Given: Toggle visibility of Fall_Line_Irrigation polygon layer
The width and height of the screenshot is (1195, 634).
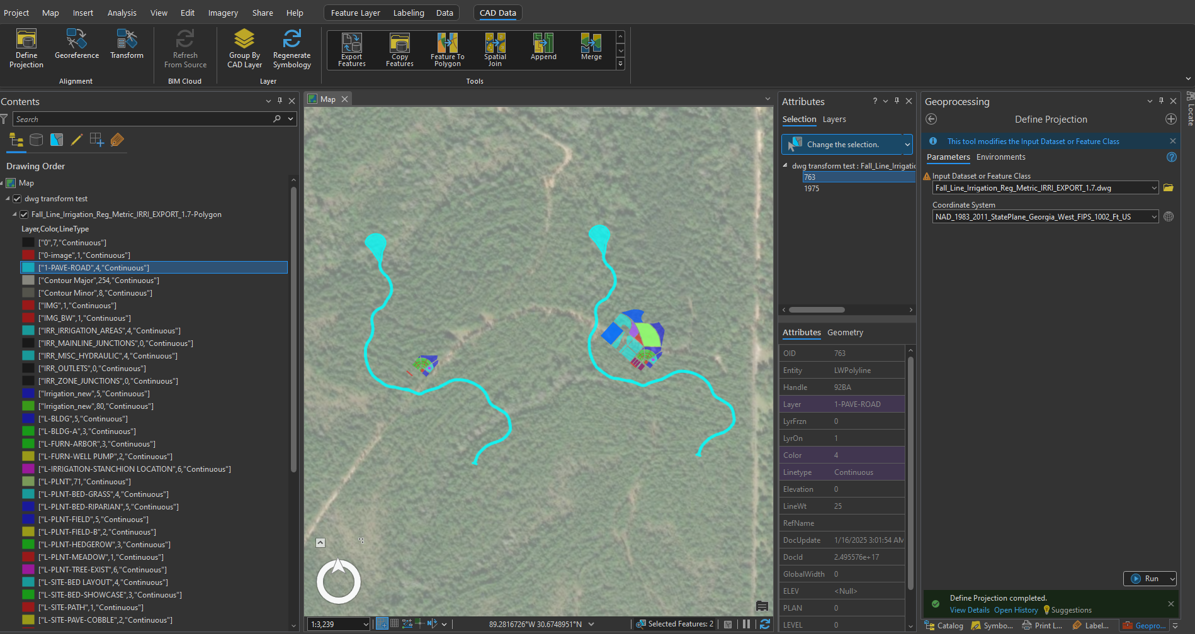Looking at the screenshot, I should (24, 214).
